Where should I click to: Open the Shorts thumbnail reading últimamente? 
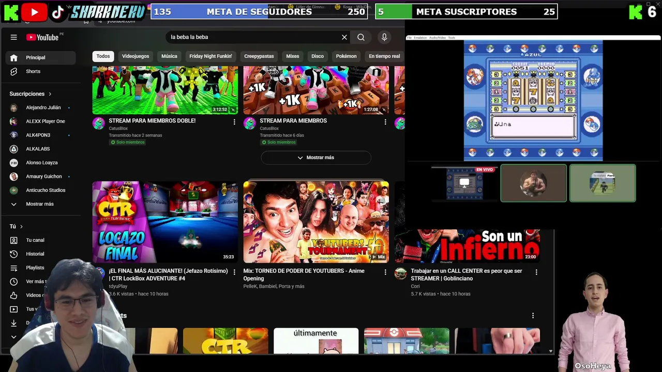pos(316,341)
